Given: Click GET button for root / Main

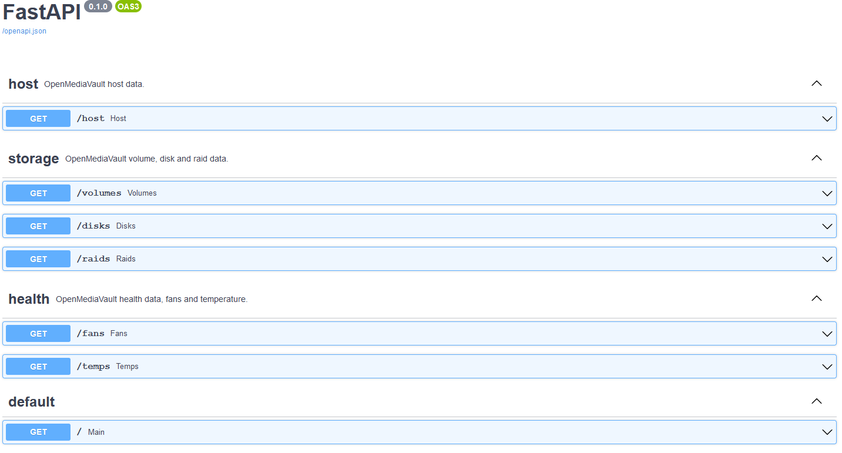Looking at the screenshot, I should [x=38, y=432].
